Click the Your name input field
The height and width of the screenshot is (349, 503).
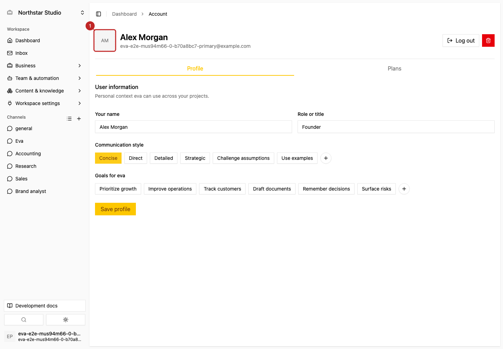(x=194, y=127)
